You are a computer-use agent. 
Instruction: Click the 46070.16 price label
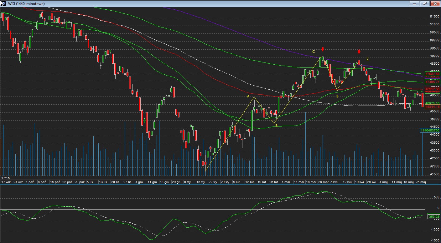point(432,103)
